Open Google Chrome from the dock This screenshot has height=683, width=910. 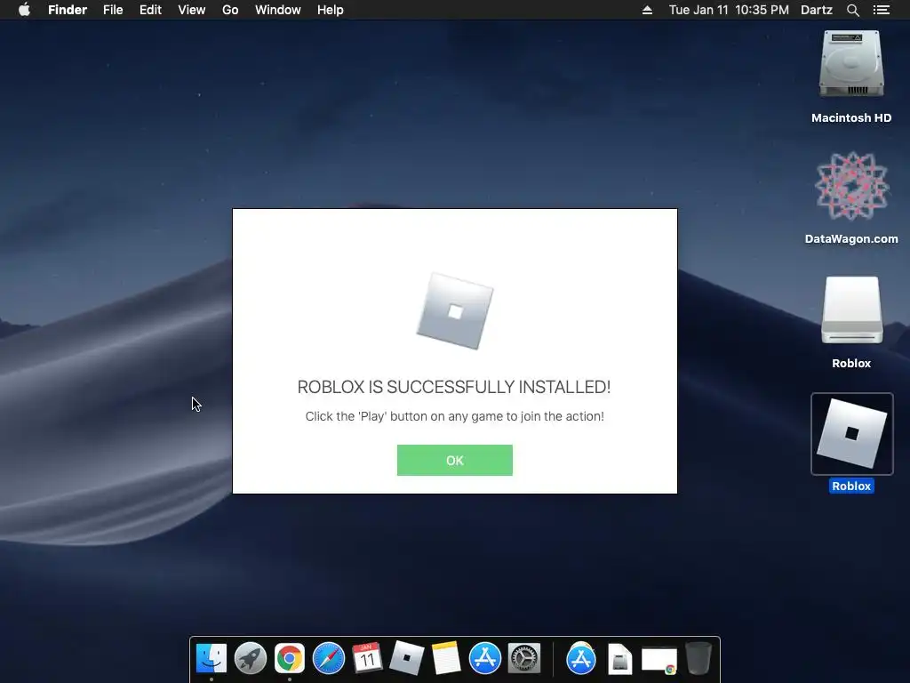(x=289, y=659)
